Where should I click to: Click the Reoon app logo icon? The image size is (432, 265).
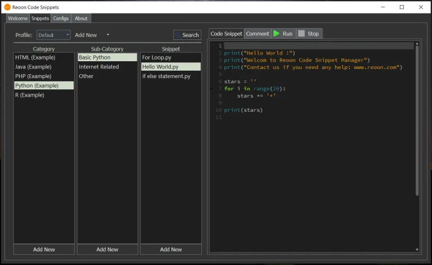7,7
